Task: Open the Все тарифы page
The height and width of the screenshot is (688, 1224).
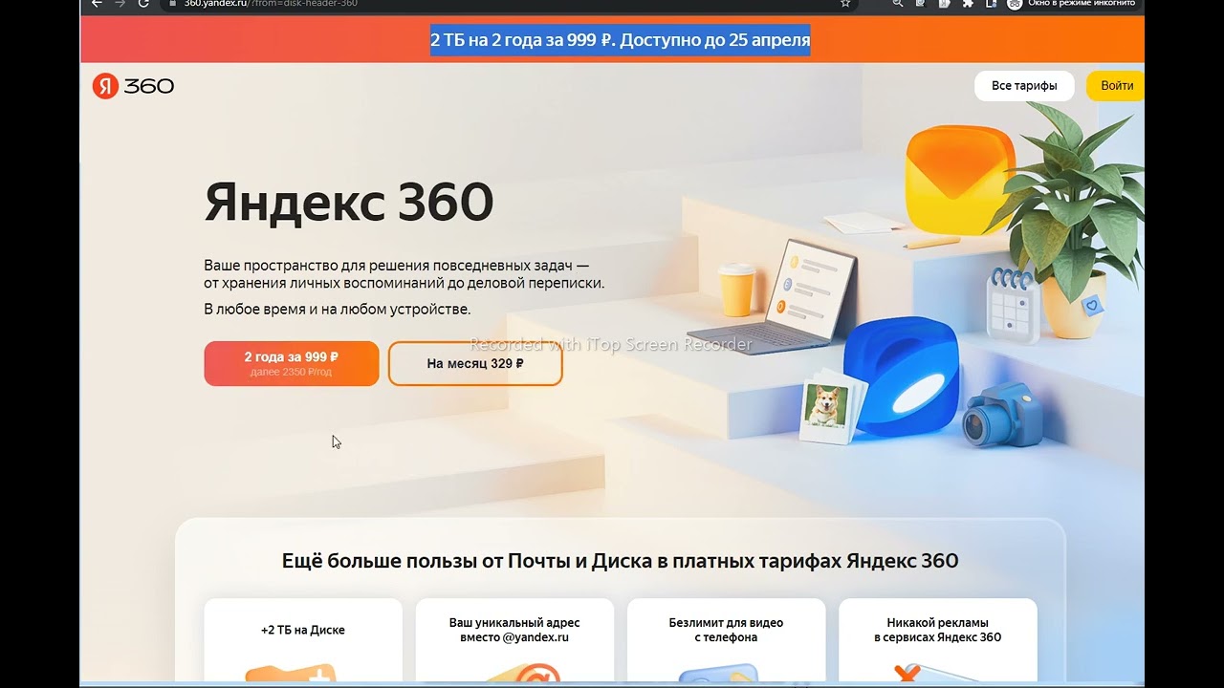Action: pos(1024,86)
